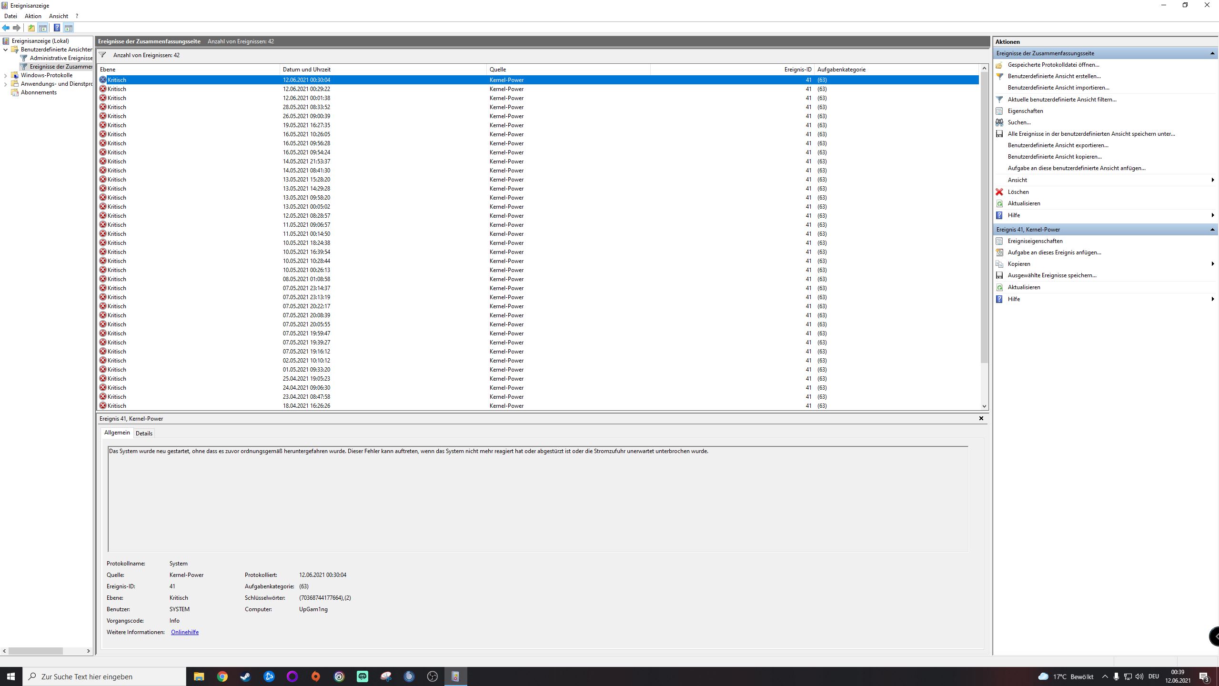Click the Suchen binoculars icon
This screenshot has height=686, width=1219.
(999, 122)
